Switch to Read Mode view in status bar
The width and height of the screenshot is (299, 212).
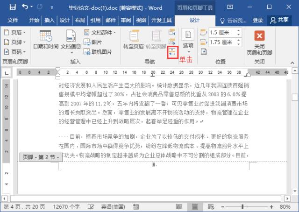[178, 206]
